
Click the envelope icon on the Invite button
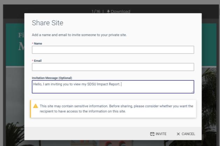[x=152, y=134]
